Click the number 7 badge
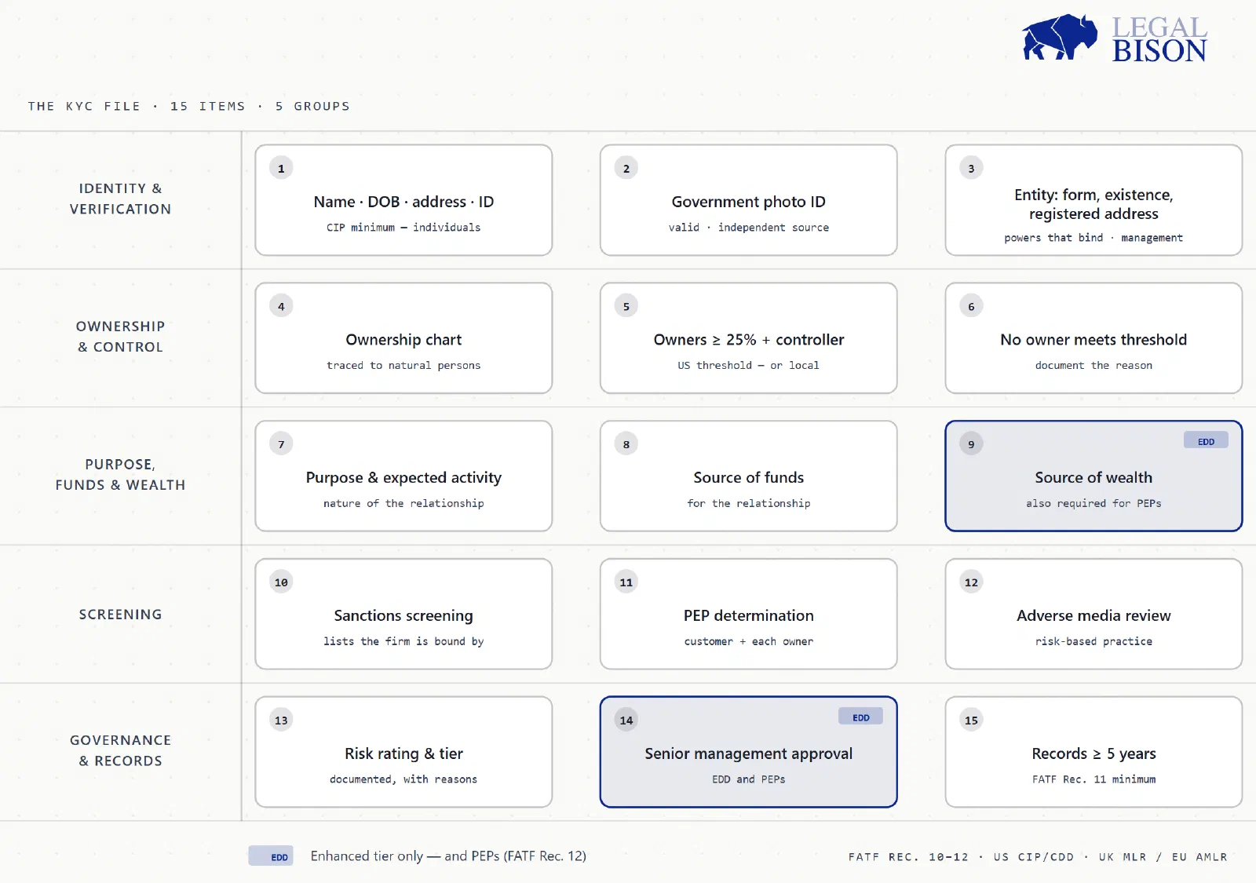The image size is (1256, 883). point(281,444)
